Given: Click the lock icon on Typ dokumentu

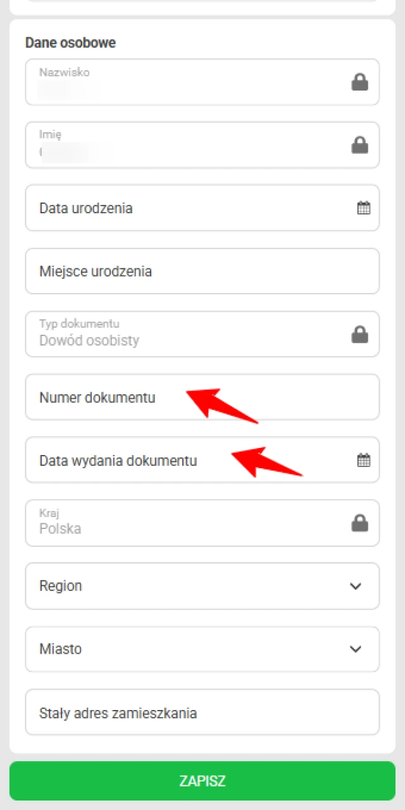Looking at the screenshot, I should coord(359,334).
